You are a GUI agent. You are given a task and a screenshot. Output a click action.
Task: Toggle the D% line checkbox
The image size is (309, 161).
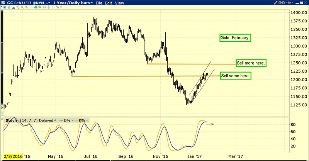tap(72, 120)
